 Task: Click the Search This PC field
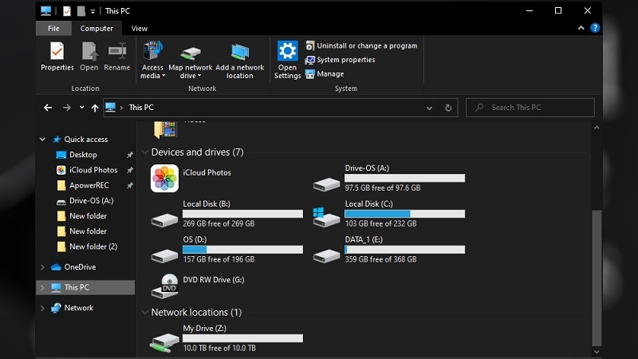[530, 108]
